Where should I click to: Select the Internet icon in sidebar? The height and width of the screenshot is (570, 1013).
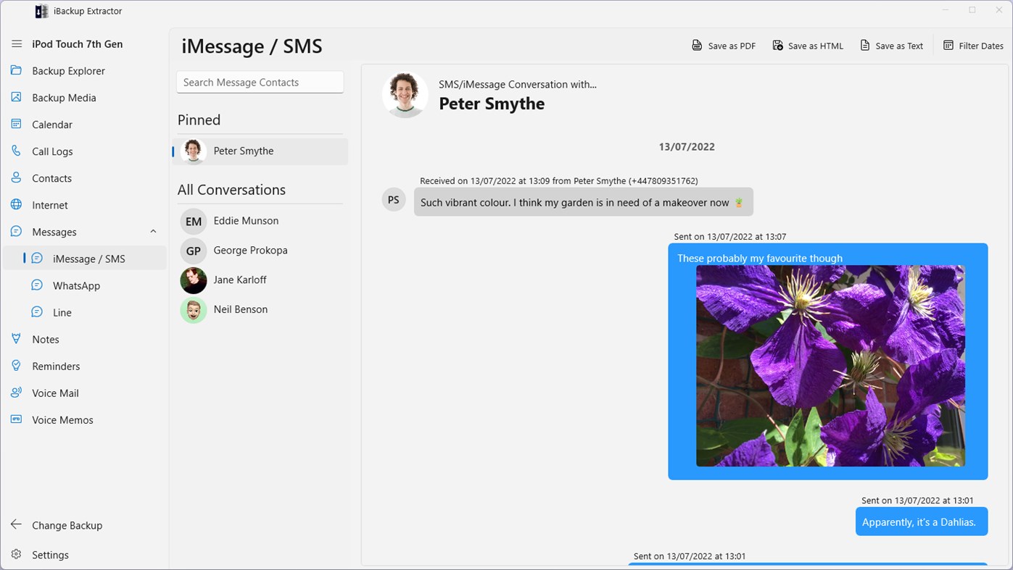[x=16, y=204]
